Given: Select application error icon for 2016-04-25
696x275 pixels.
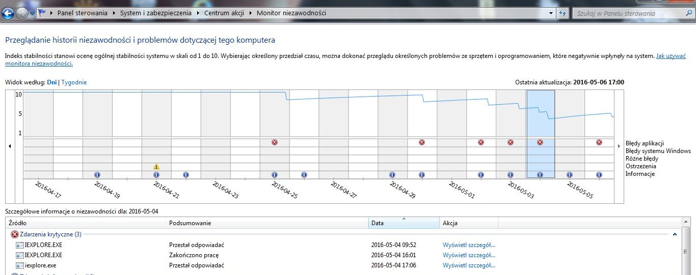Looking at the screenshot, I should [x=275, y=142].
